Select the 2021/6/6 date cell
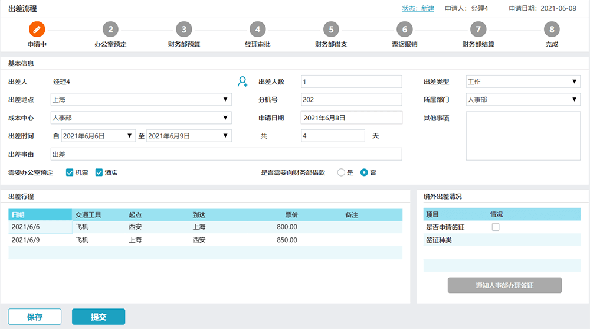Screen dimensions: 590x329 click(40, 227)
